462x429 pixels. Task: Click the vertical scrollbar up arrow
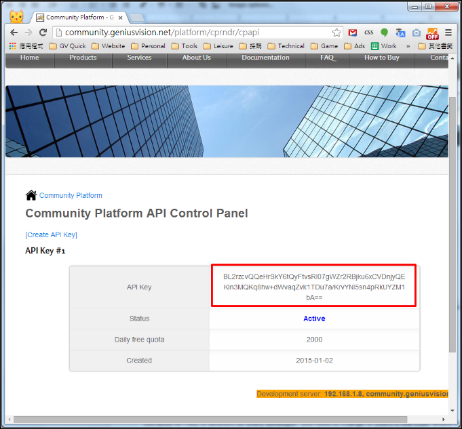tap(453, 58)
